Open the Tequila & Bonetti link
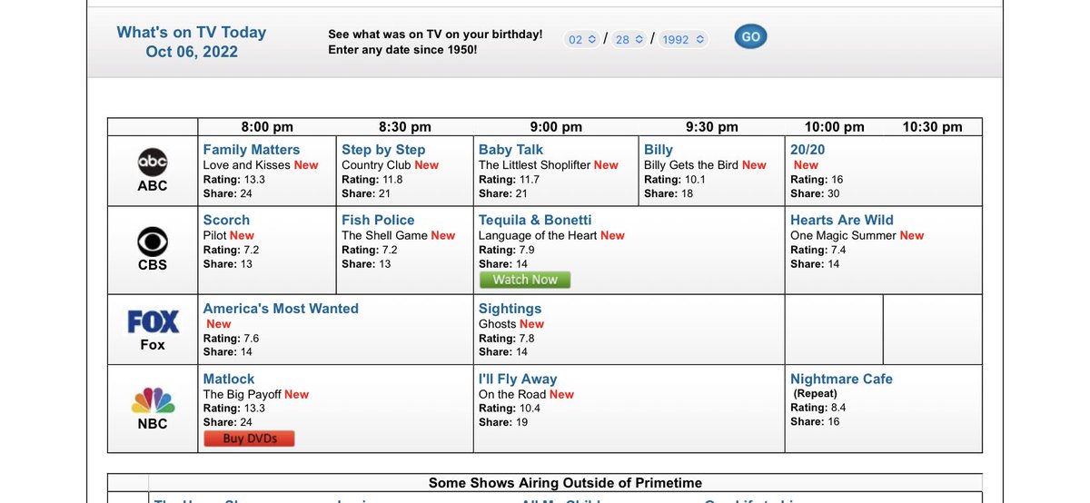 pos(535,220)
